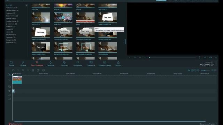
Task: Click the camera snapshot icon
Action: [x=205, y=58]
